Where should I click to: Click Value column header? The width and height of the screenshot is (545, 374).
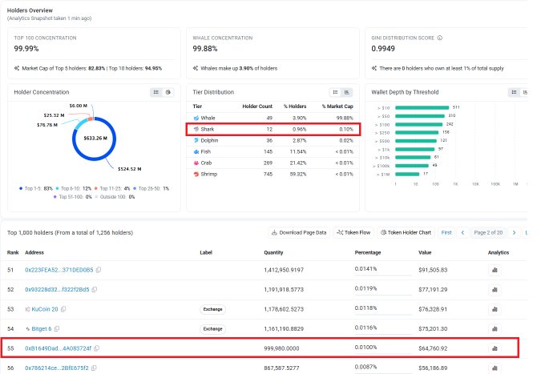pyautogui.click(x=425, y=252)
